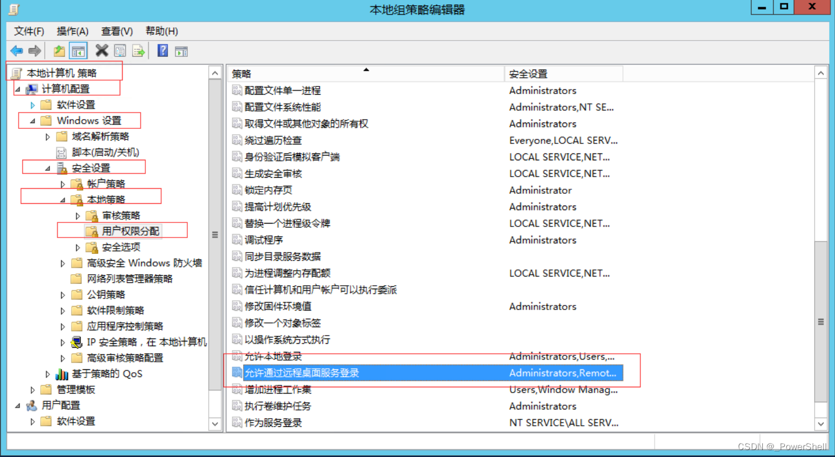Click the tree pane scroll down arrow
The width and height of the screenshot is (835, 457).
click(x=215, y=424)
